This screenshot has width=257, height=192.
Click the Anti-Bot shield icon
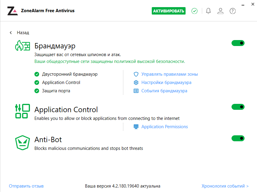pyautogui.click(x=23, y=143)
